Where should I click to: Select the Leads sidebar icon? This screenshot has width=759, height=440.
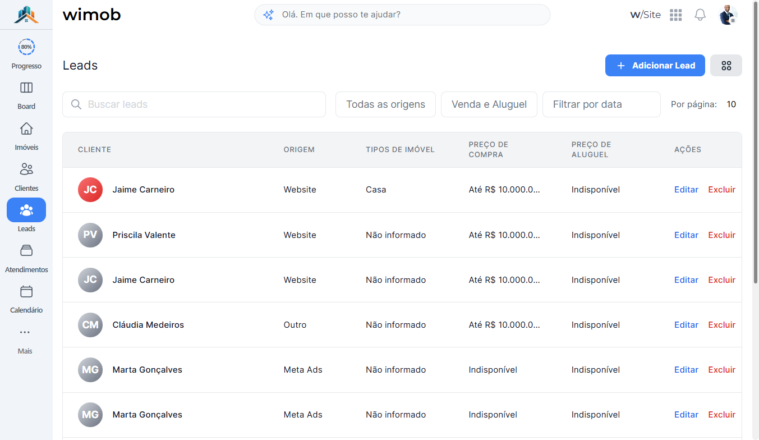coord(26,210)
